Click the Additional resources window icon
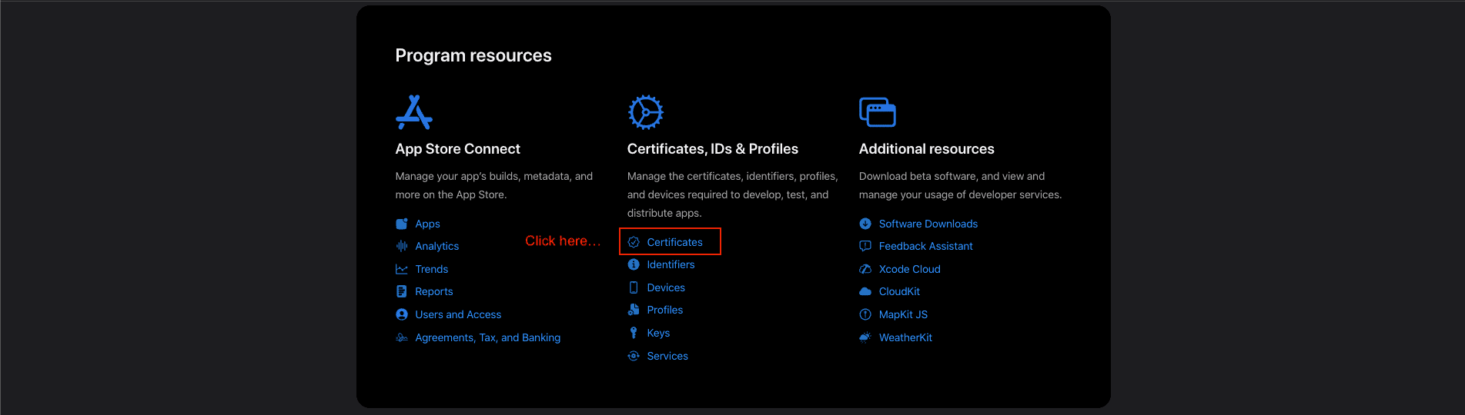The width and height of the screenshot is (1465, 415). [877, 112]
